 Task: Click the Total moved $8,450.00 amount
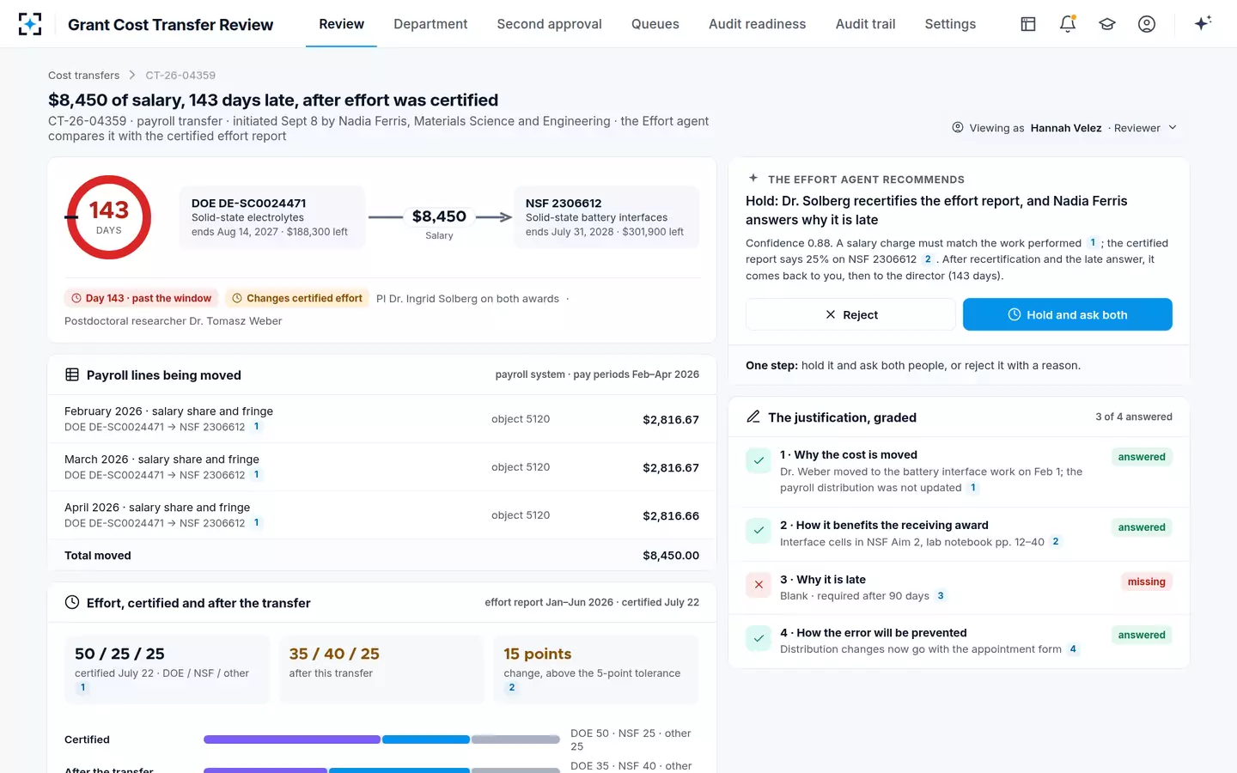pos(671,556)
